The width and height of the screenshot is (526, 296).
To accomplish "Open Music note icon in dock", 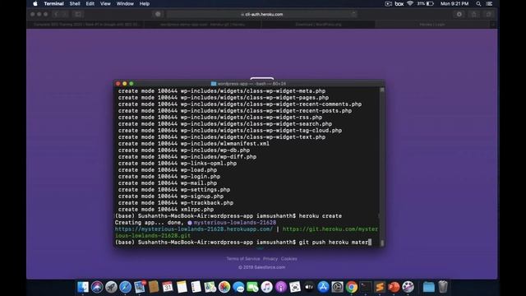I will click(x=266, y=287).
